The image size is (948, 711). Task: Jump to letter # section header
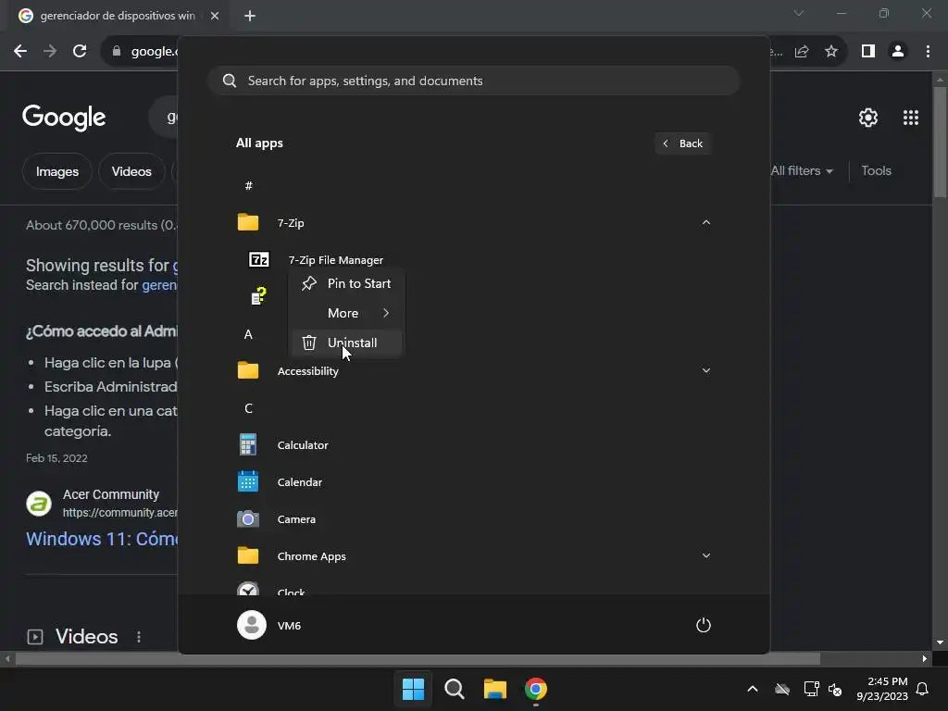pyautogui.click(x=248, y=185)
